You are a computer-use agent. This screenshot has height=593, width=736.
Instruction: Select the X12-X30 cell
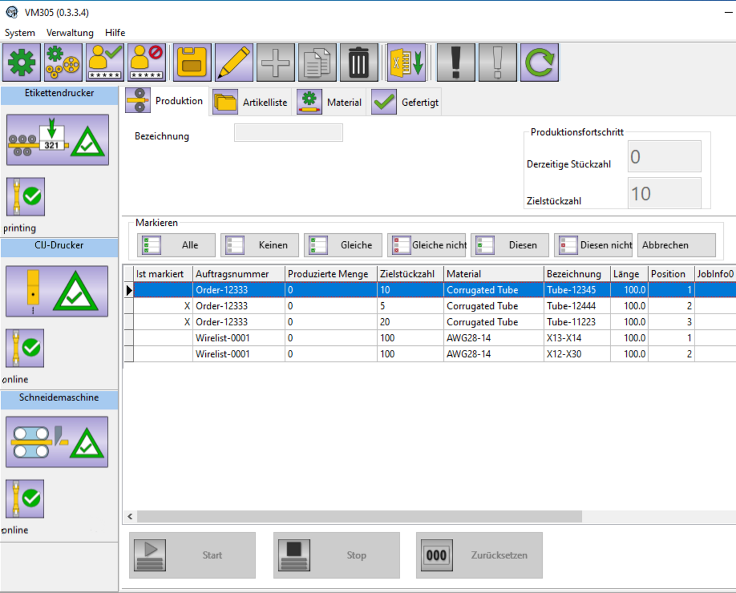point(577,355)
